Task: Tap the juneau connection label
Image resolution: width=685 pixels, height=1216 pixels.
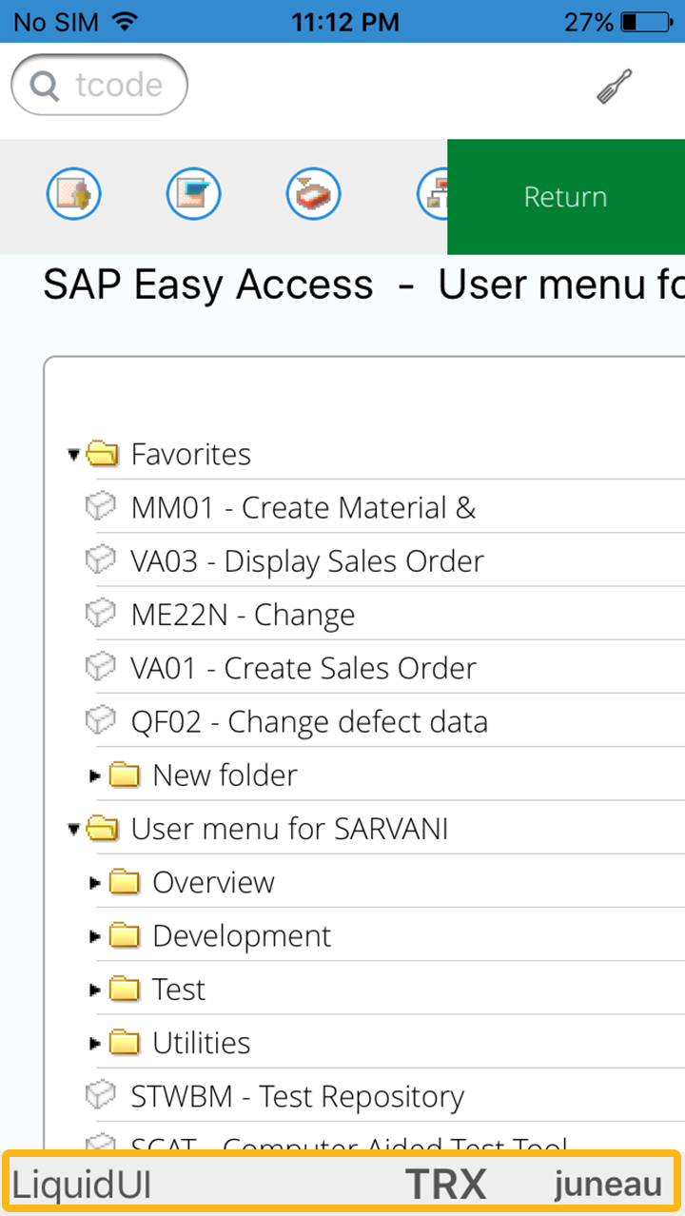Action: (608, 1185)
